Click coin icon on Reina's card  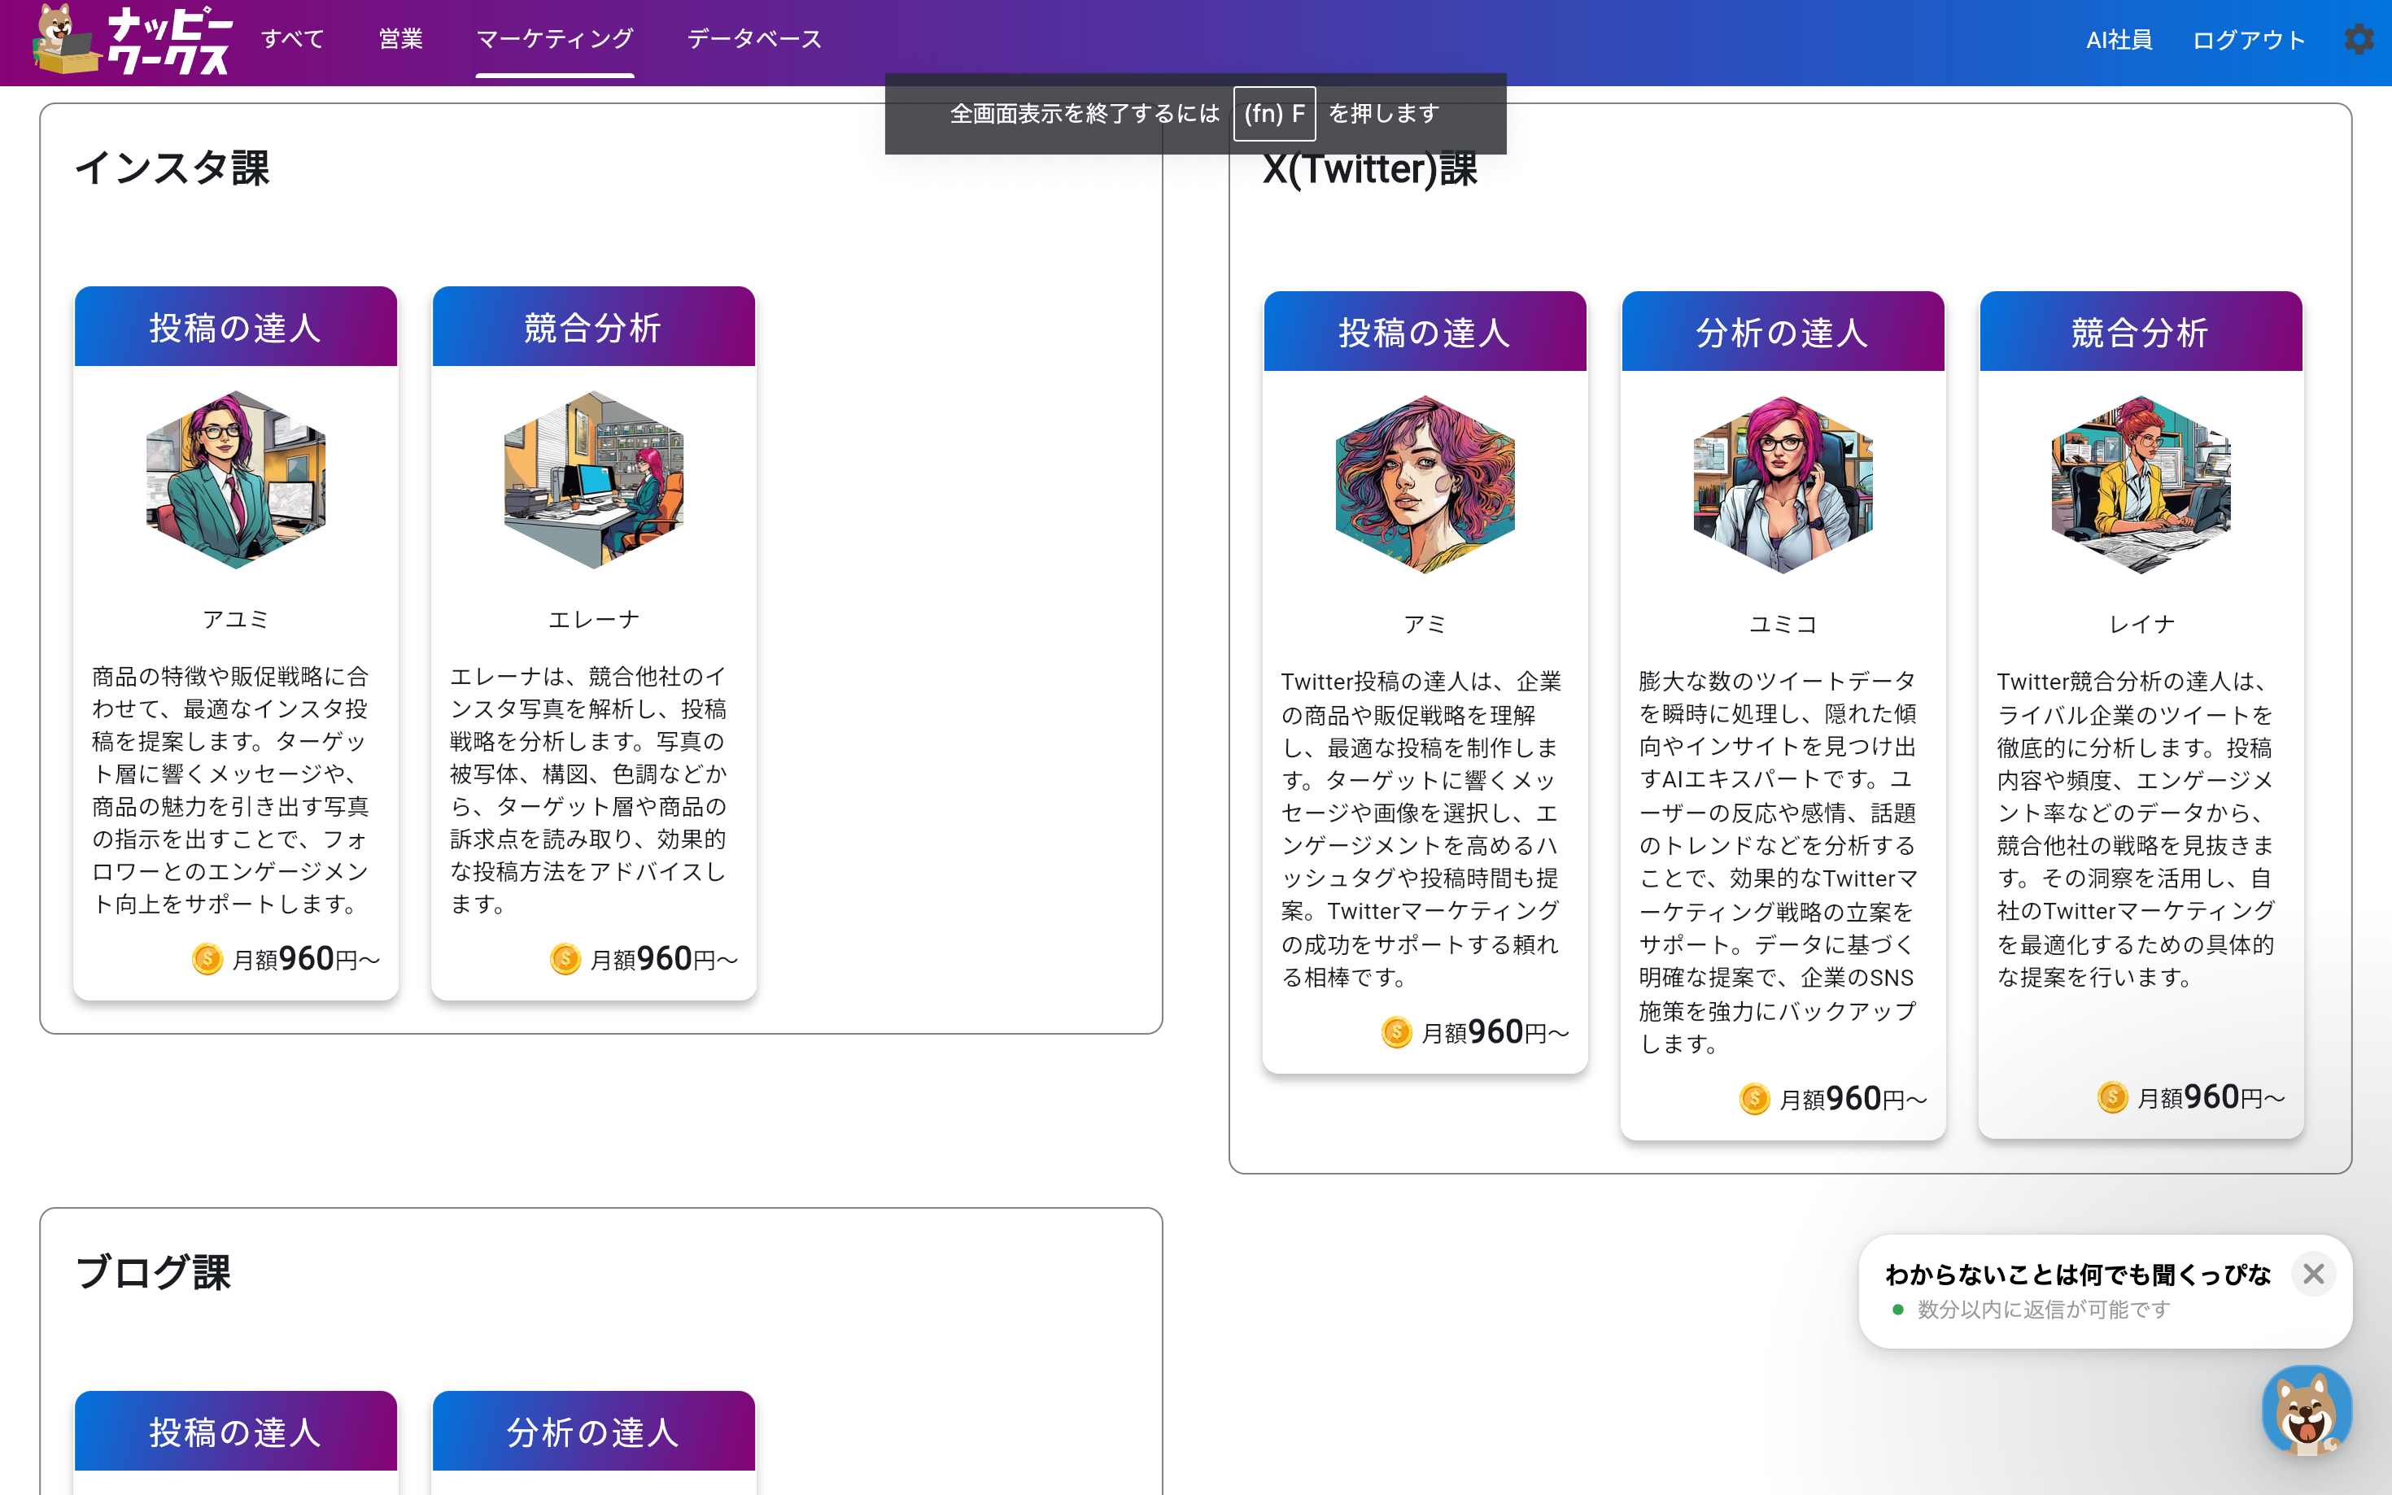coord(2112,1096)
